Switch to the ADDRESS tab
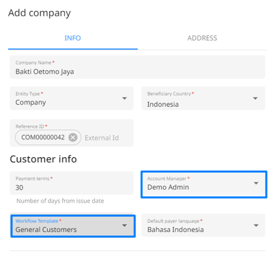Image resolution: width=273 pixels, height=255 pixels. [x=202, y=38]
